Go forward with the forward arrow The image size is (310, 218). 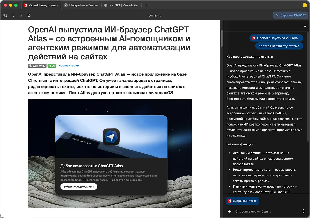tap(21, 15)
